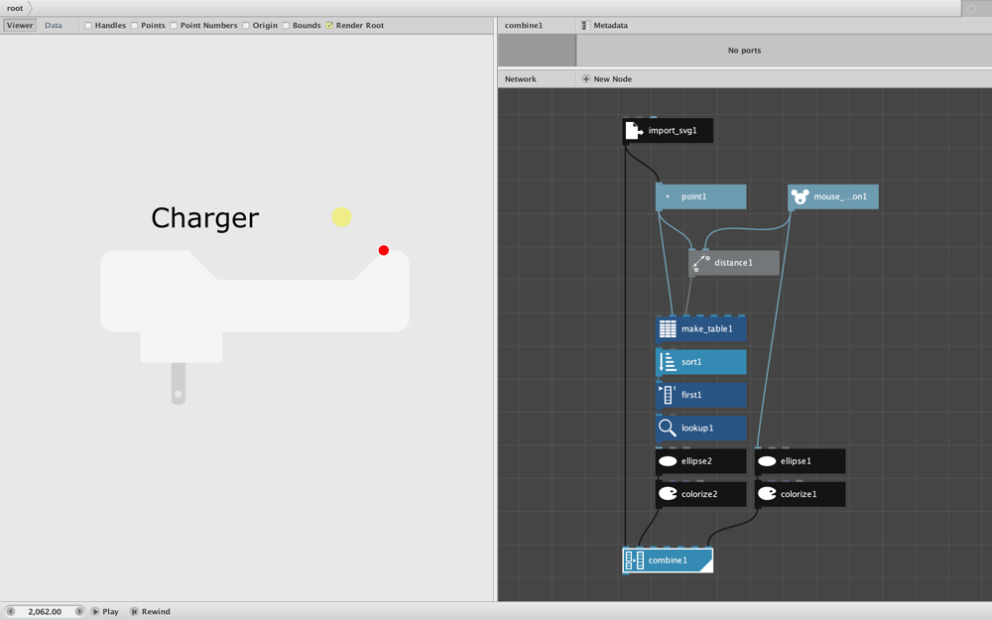
Task: Click the combine1 title in port panel
Action: click(x=524, y=26)
